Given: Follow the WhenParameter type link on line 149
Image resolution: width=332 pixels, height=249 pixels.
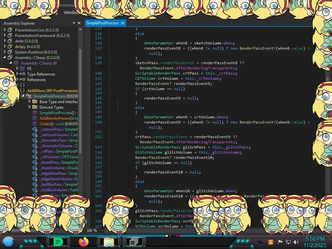Looking at the screenshot, I should coord(159,117).
